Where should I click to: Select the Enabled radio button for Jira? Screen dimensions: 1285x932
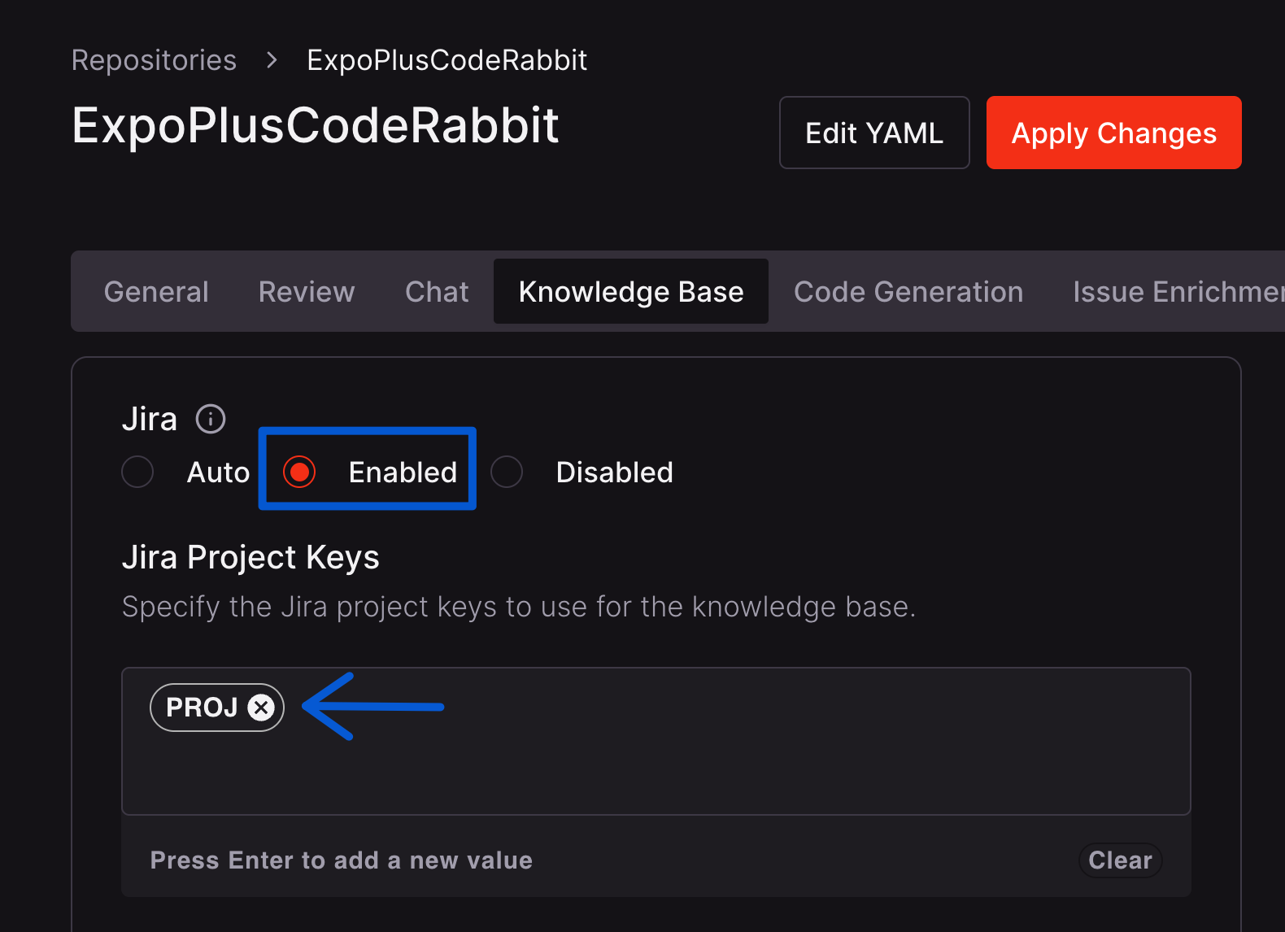(299, 471)
